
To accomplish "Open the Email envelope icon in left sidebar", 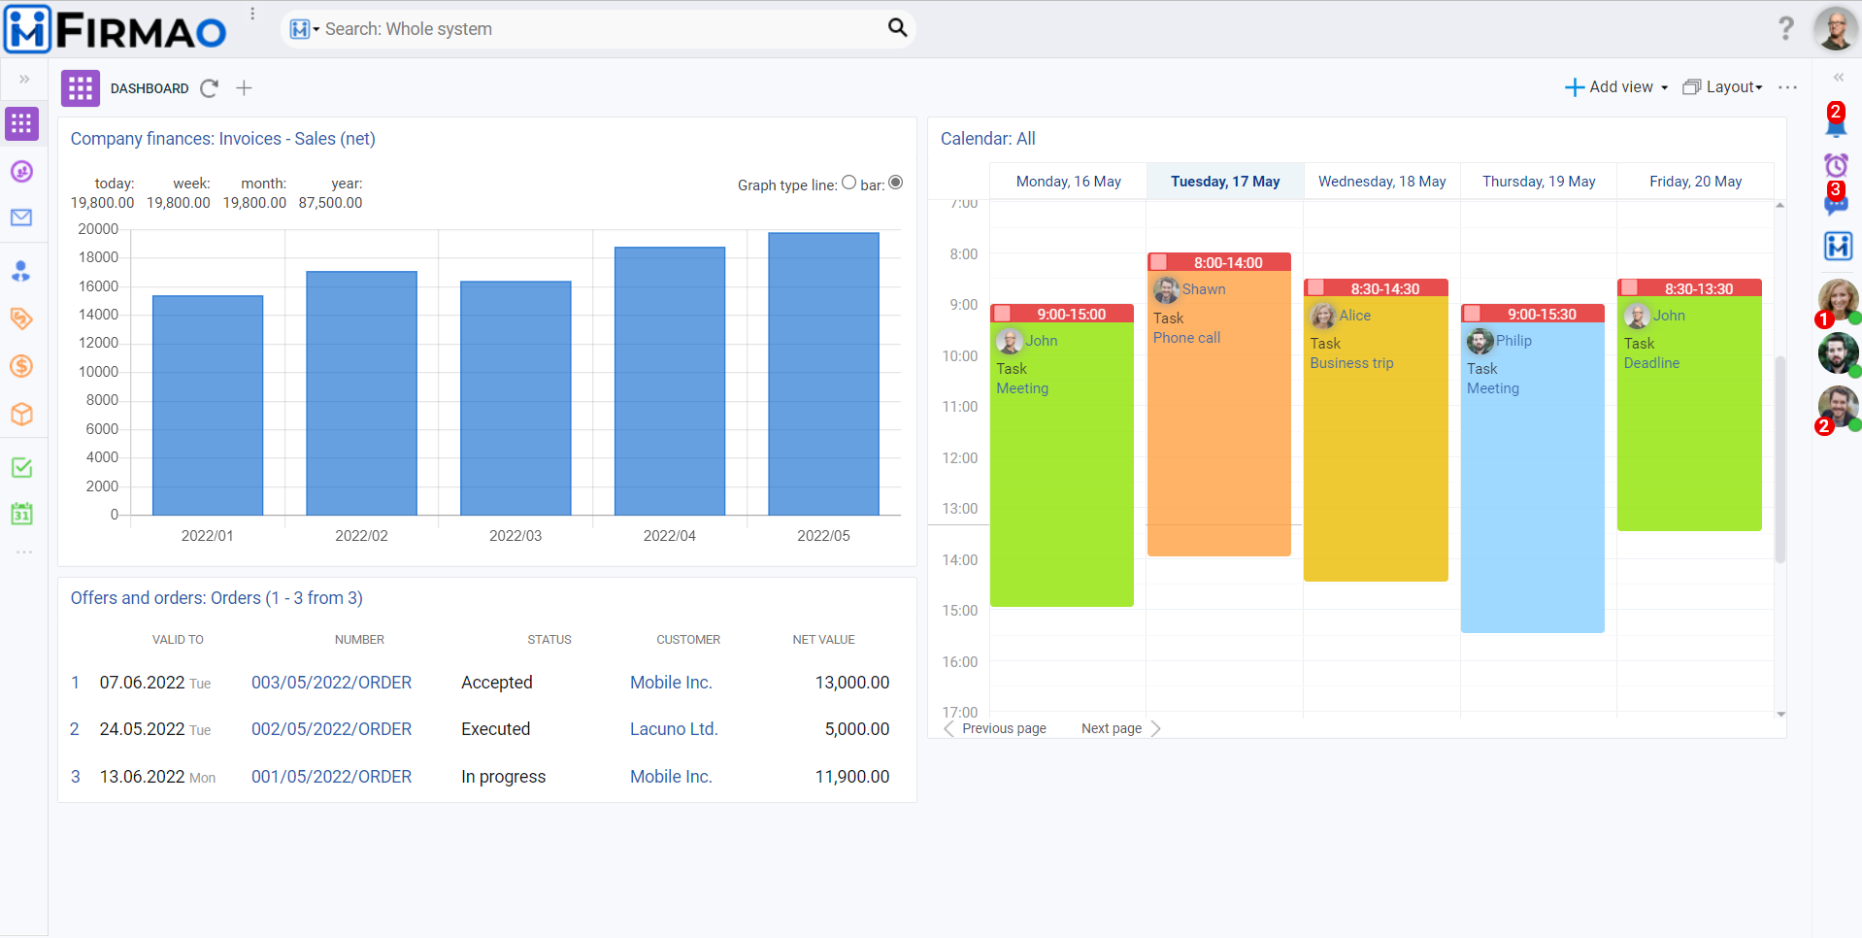I will (x=22, y=218).
